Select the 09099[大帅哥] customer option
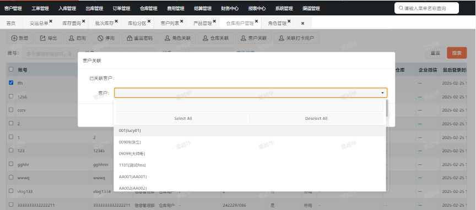The width and height of the screenshot is (476, 210). pyautogui.click(x=250, y=153)
